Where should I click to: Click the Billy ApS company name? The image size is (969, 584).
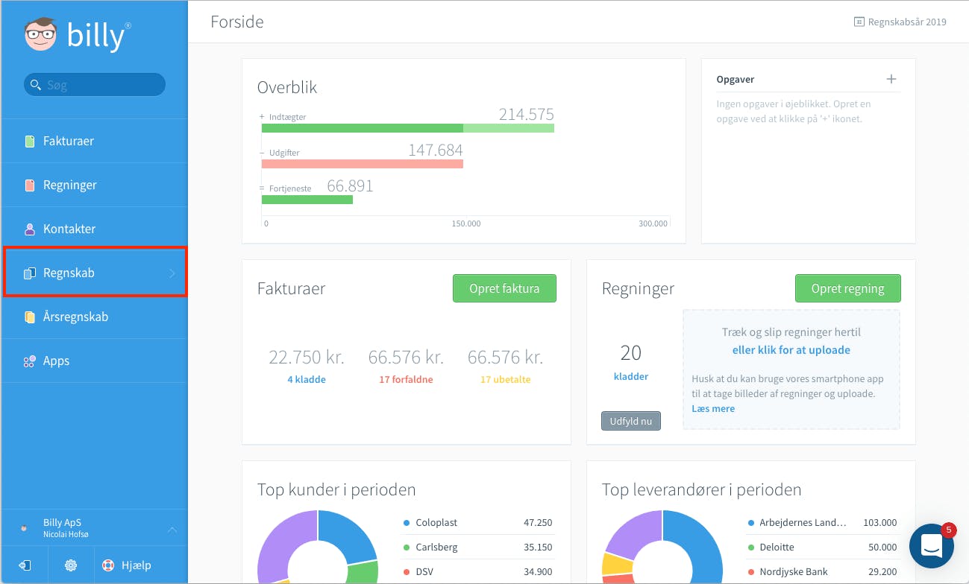point(62,523)
